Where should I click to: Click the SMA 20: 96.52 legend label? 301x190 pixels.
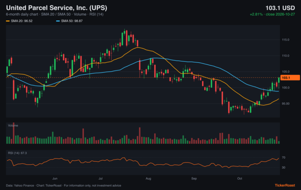[x=22, y=21]
